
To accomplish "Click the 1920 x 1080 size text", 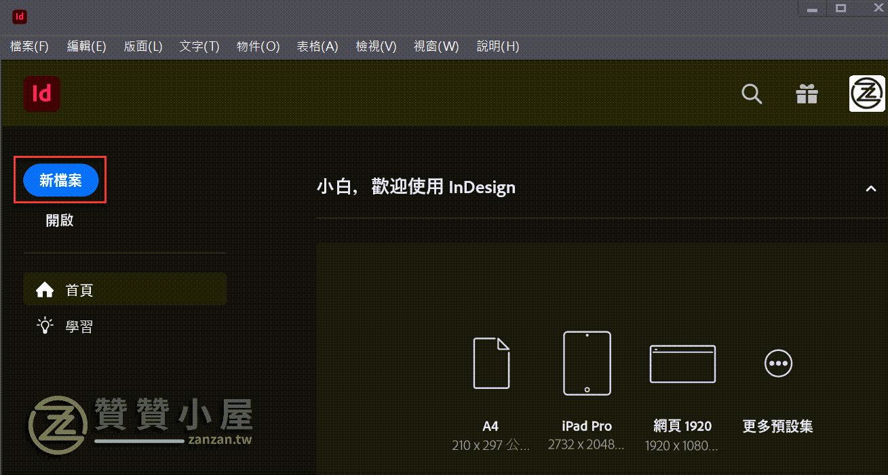I will tap(682, 446).
